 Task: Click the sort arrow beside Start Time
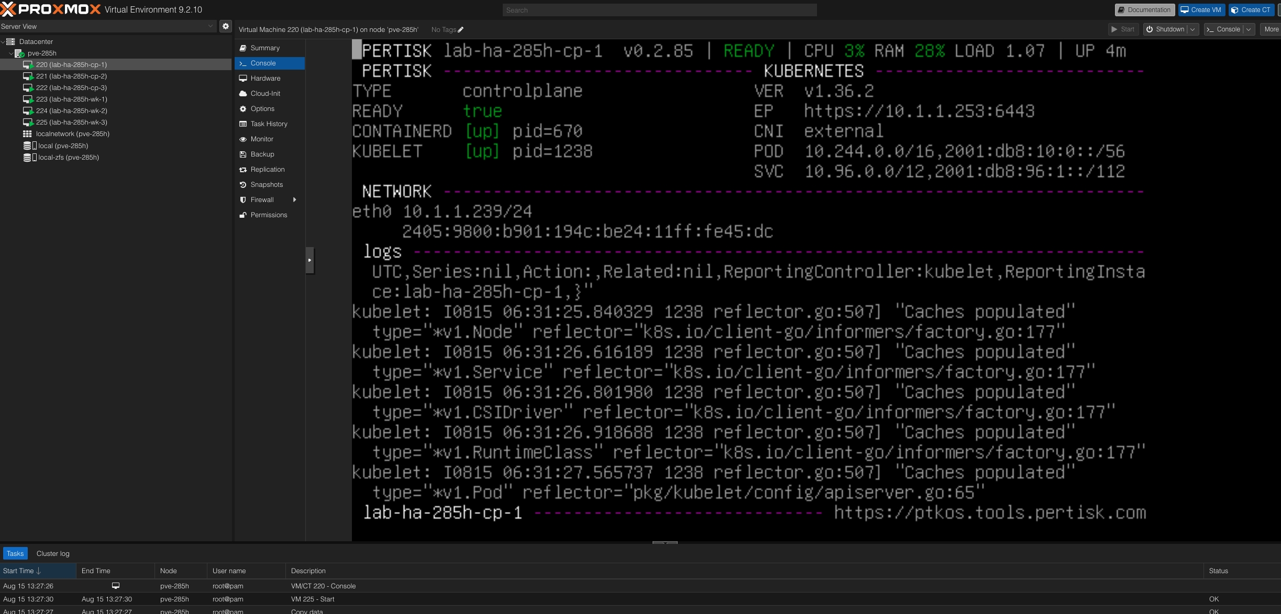39,571
